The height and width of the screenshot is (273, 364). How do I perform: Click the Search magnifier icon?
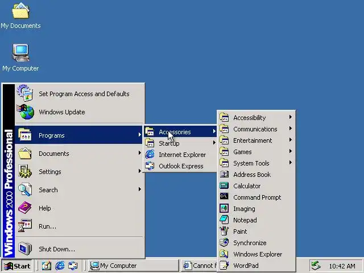click(25, 189)
